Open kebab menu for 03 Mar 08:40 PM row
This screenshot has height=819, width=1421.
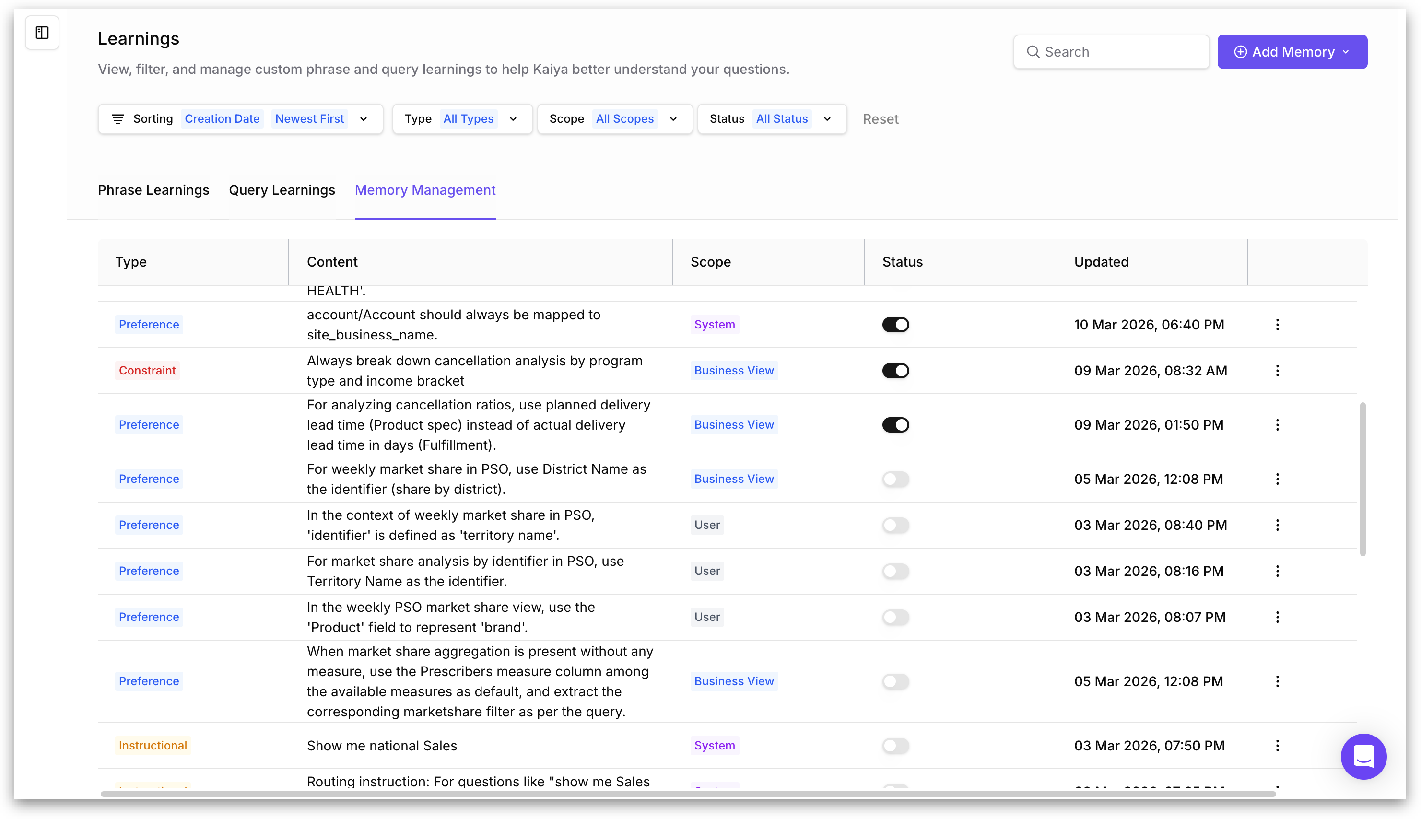[x=1277, y=525]
